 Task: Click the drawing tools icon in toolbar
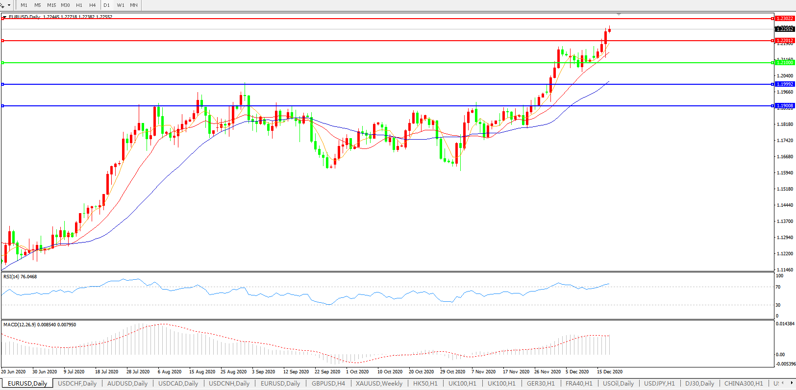pyautogui.click(x=2, y=5)
